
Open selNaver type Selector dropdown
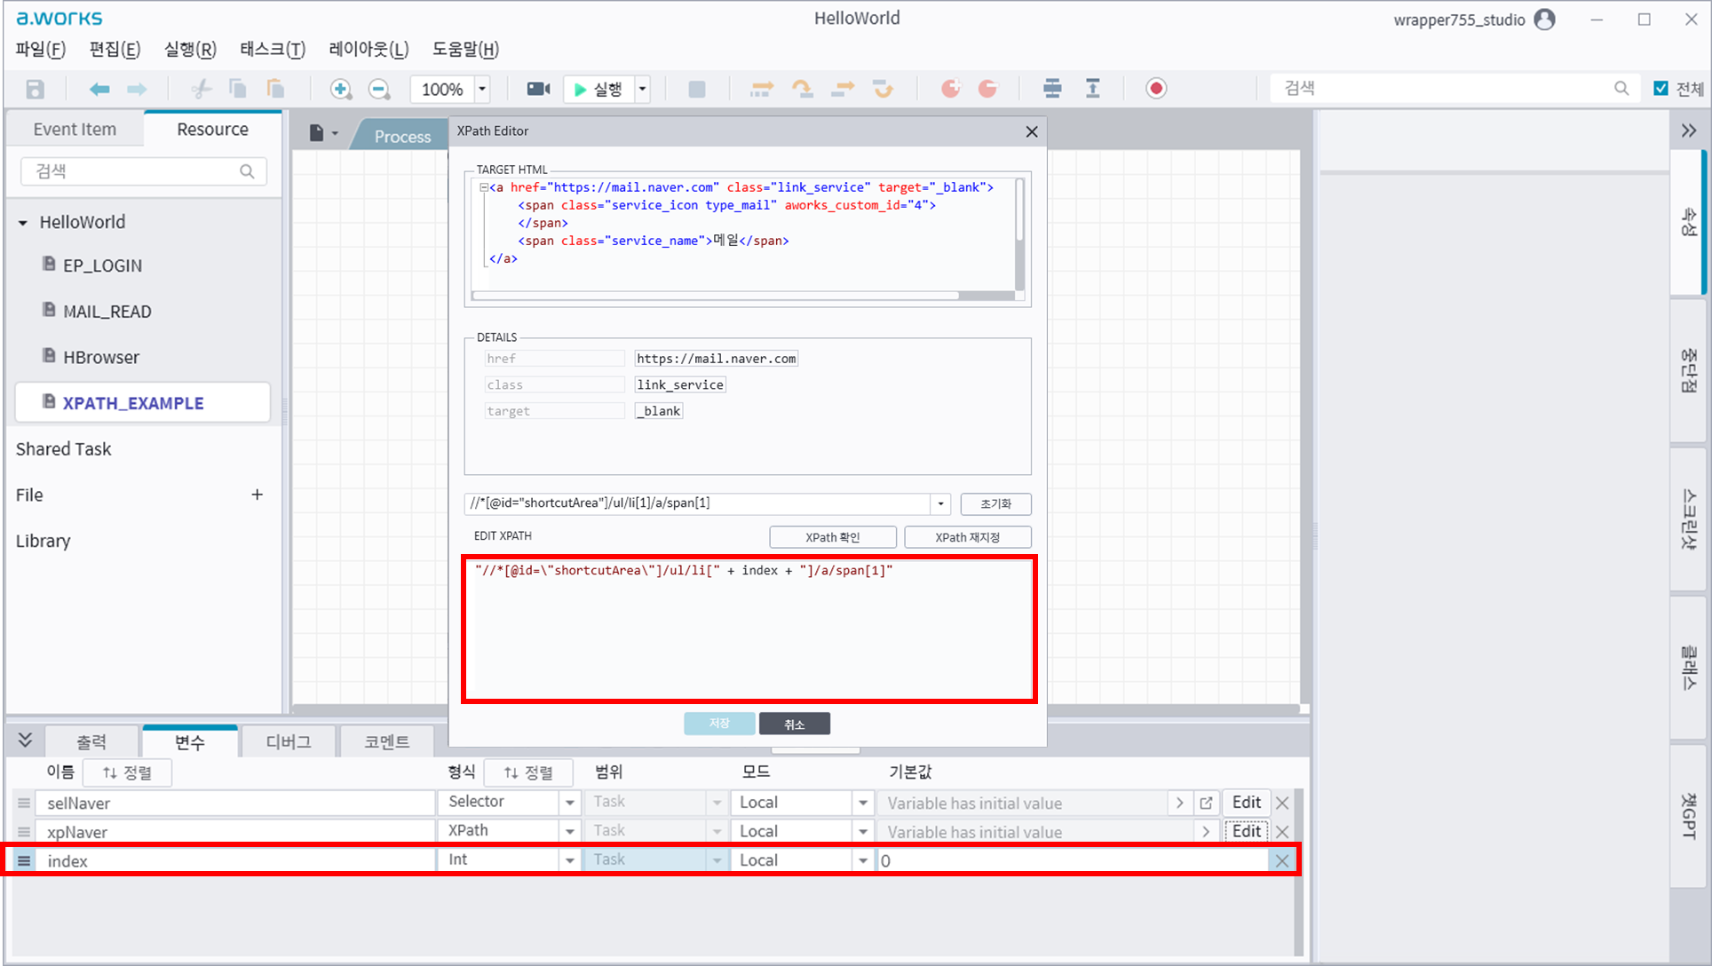[x=569, y=803]
